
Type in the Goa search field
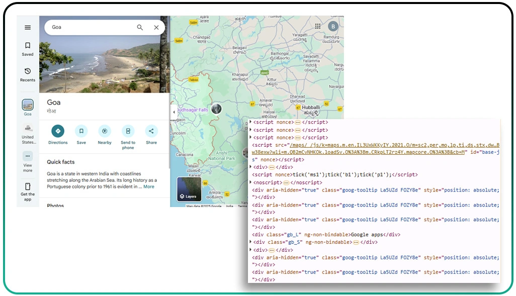[x=91, y=28]
